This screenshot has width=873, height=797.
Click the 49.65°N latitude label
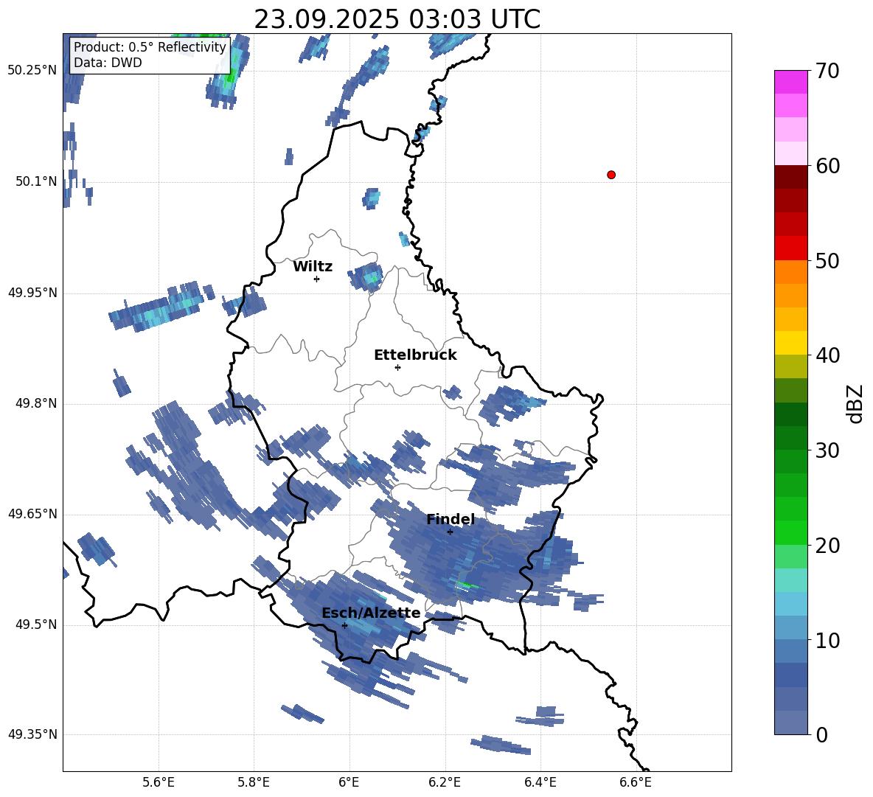[x=32, y=513]
